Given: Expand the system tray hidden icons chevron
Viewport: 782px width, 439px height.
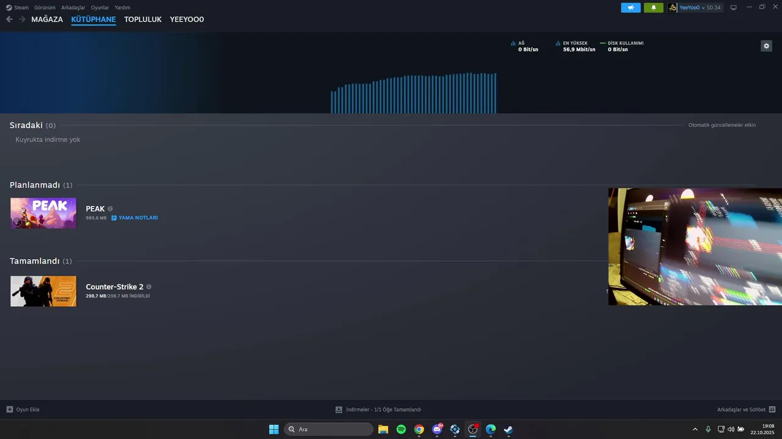Looking at the screenshot, I should coord(695,429).
